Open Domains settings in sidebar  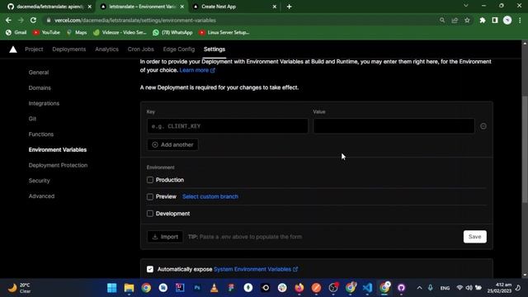tap(40, 88)
